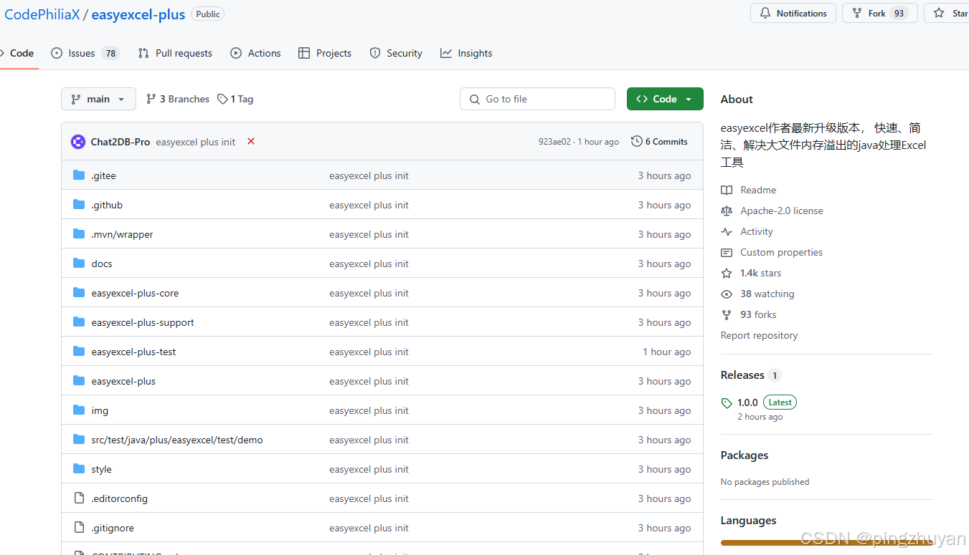Open the easyexcel-plus-test folder
This screenshot has width=969, height=555.
[133, 352]
